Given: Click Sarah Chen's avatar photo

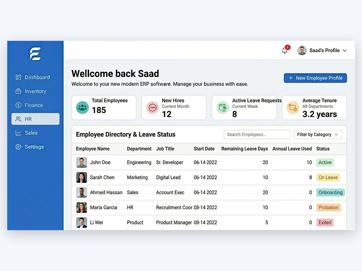Looking at the screenshot, I should [x=81, y=177].
